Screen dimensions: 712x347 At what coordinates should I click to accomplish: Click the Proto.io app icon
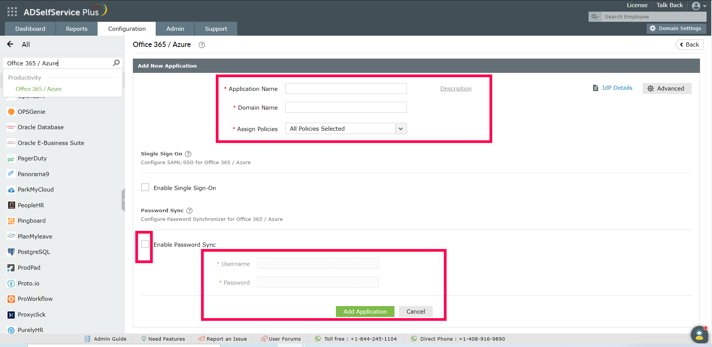click(11, 284)
